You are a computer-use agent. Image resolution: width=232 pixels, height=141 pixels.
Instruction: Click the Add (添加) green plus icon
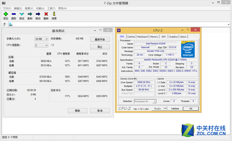coord(6,14)
